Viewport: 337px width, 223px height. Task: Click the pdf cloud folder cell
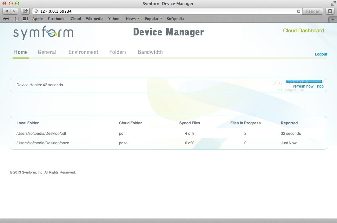[x=122, y=134]
